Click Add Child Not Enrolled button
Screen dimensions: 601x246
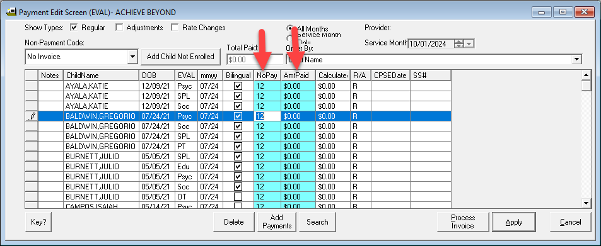click(180, 57)
